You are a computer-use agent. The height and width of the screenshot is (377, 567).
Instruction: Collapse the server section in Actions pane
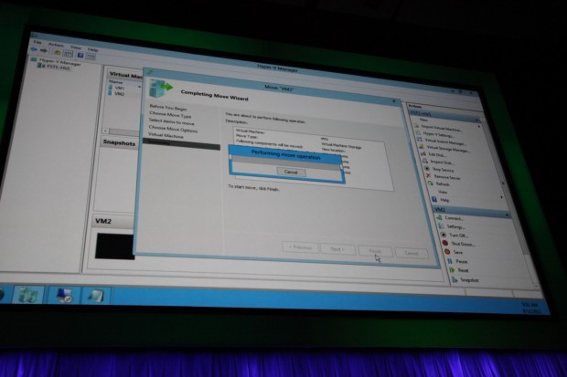tap(477, 120)
